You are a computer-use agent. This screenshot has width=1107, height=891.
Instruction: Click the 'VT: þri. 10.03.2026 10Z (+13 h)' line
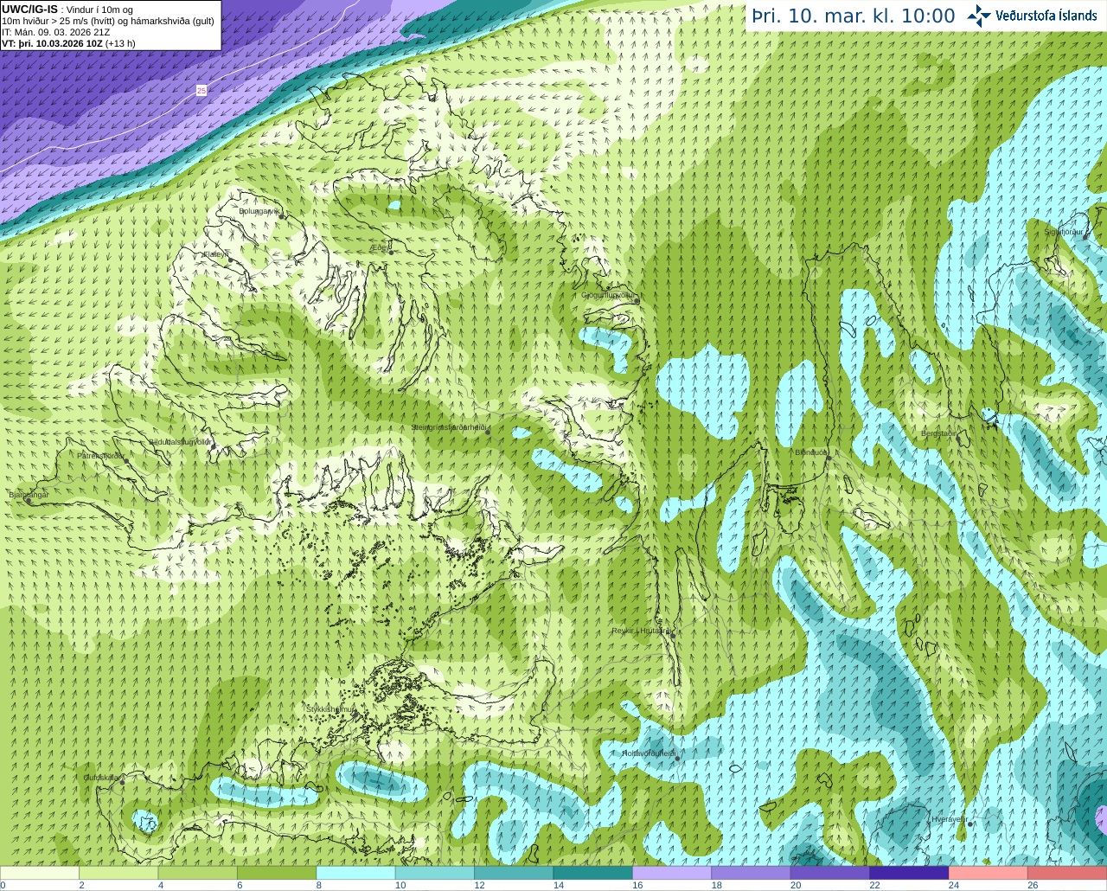(x=69, y=43)
